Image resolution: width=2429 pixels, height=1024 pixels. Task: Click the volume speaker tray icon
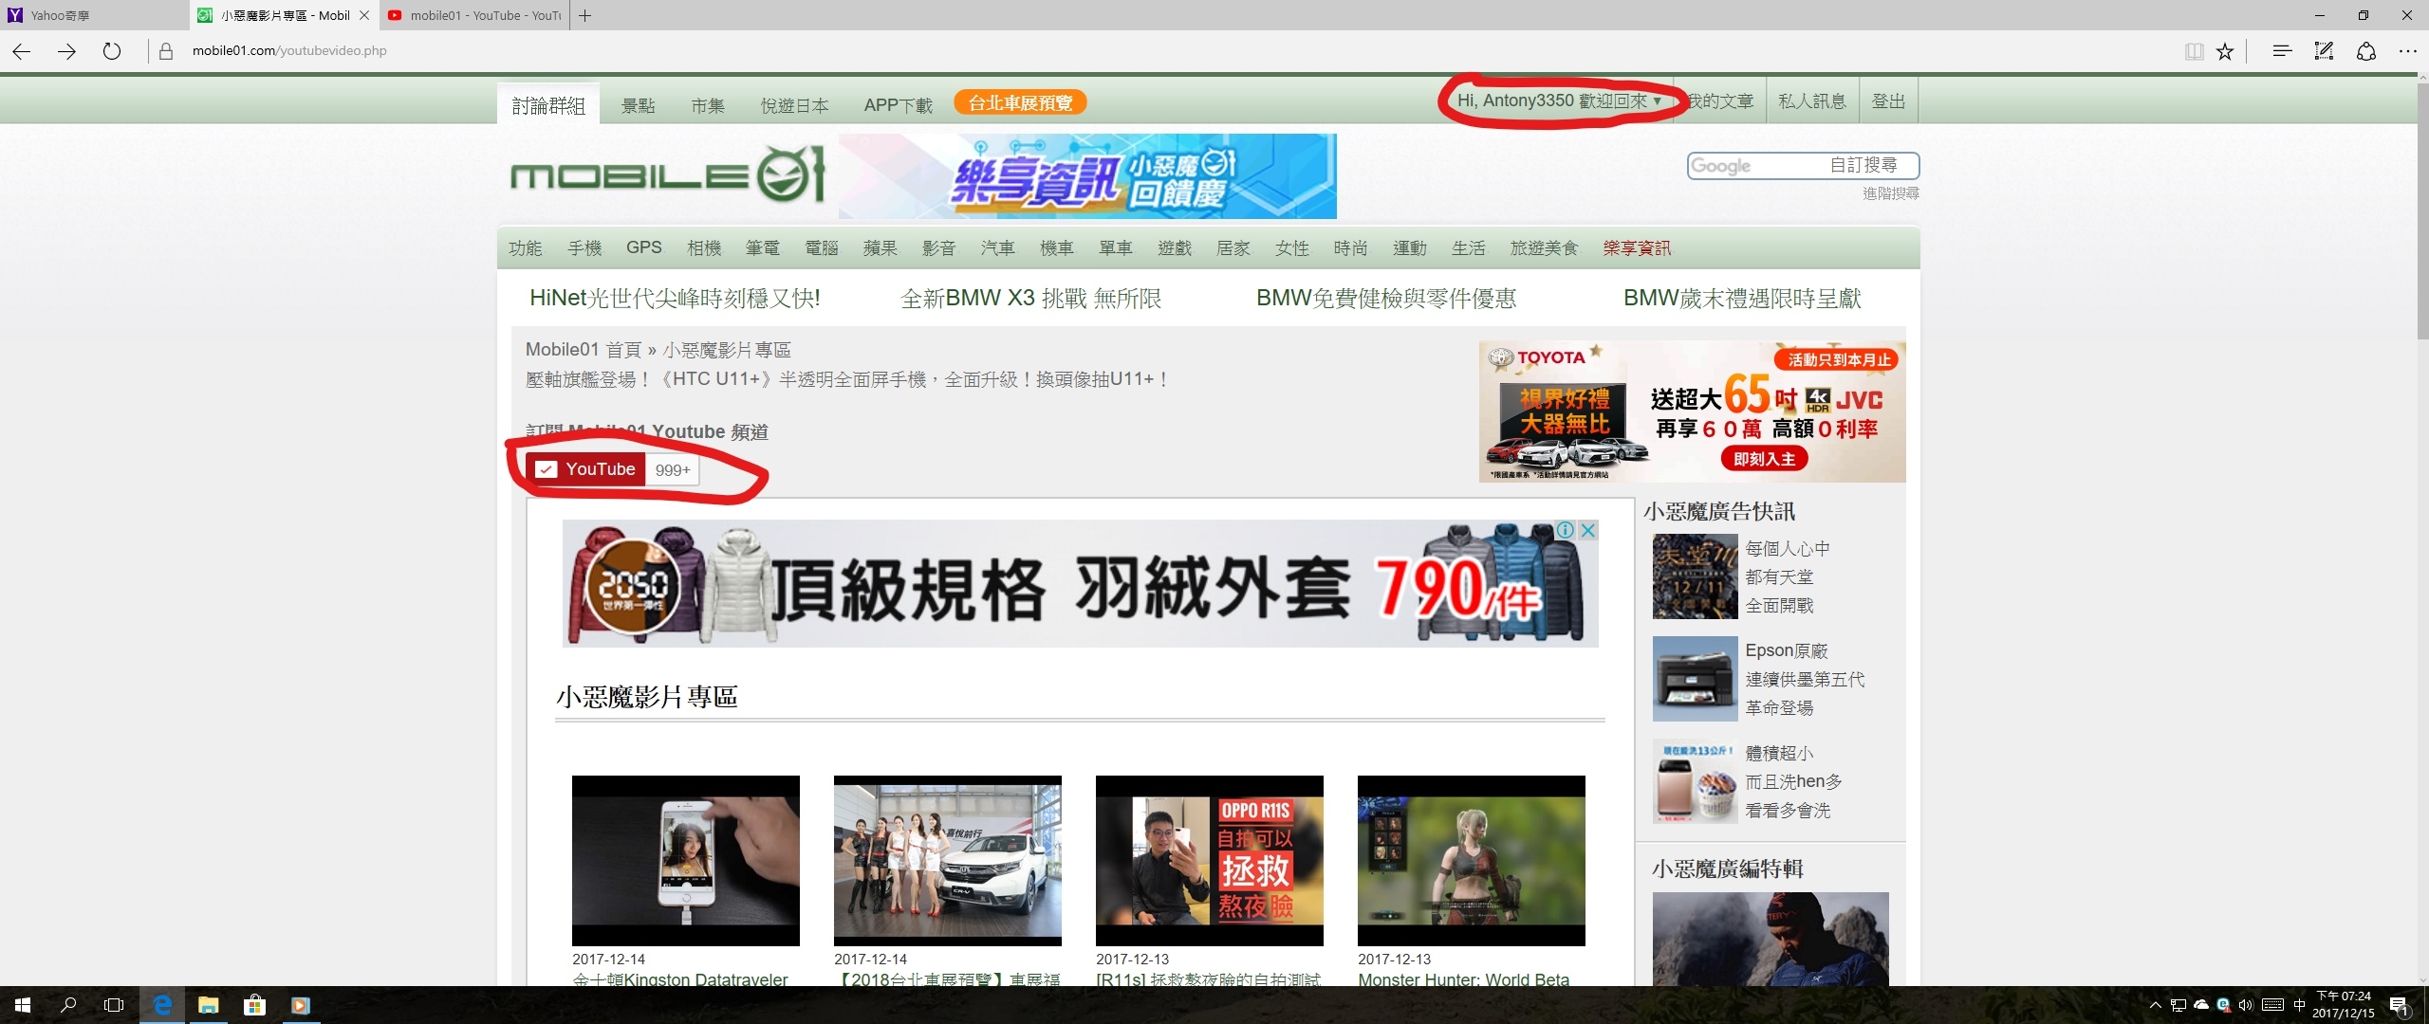pyautogui.click(x=2245, y=1005)
